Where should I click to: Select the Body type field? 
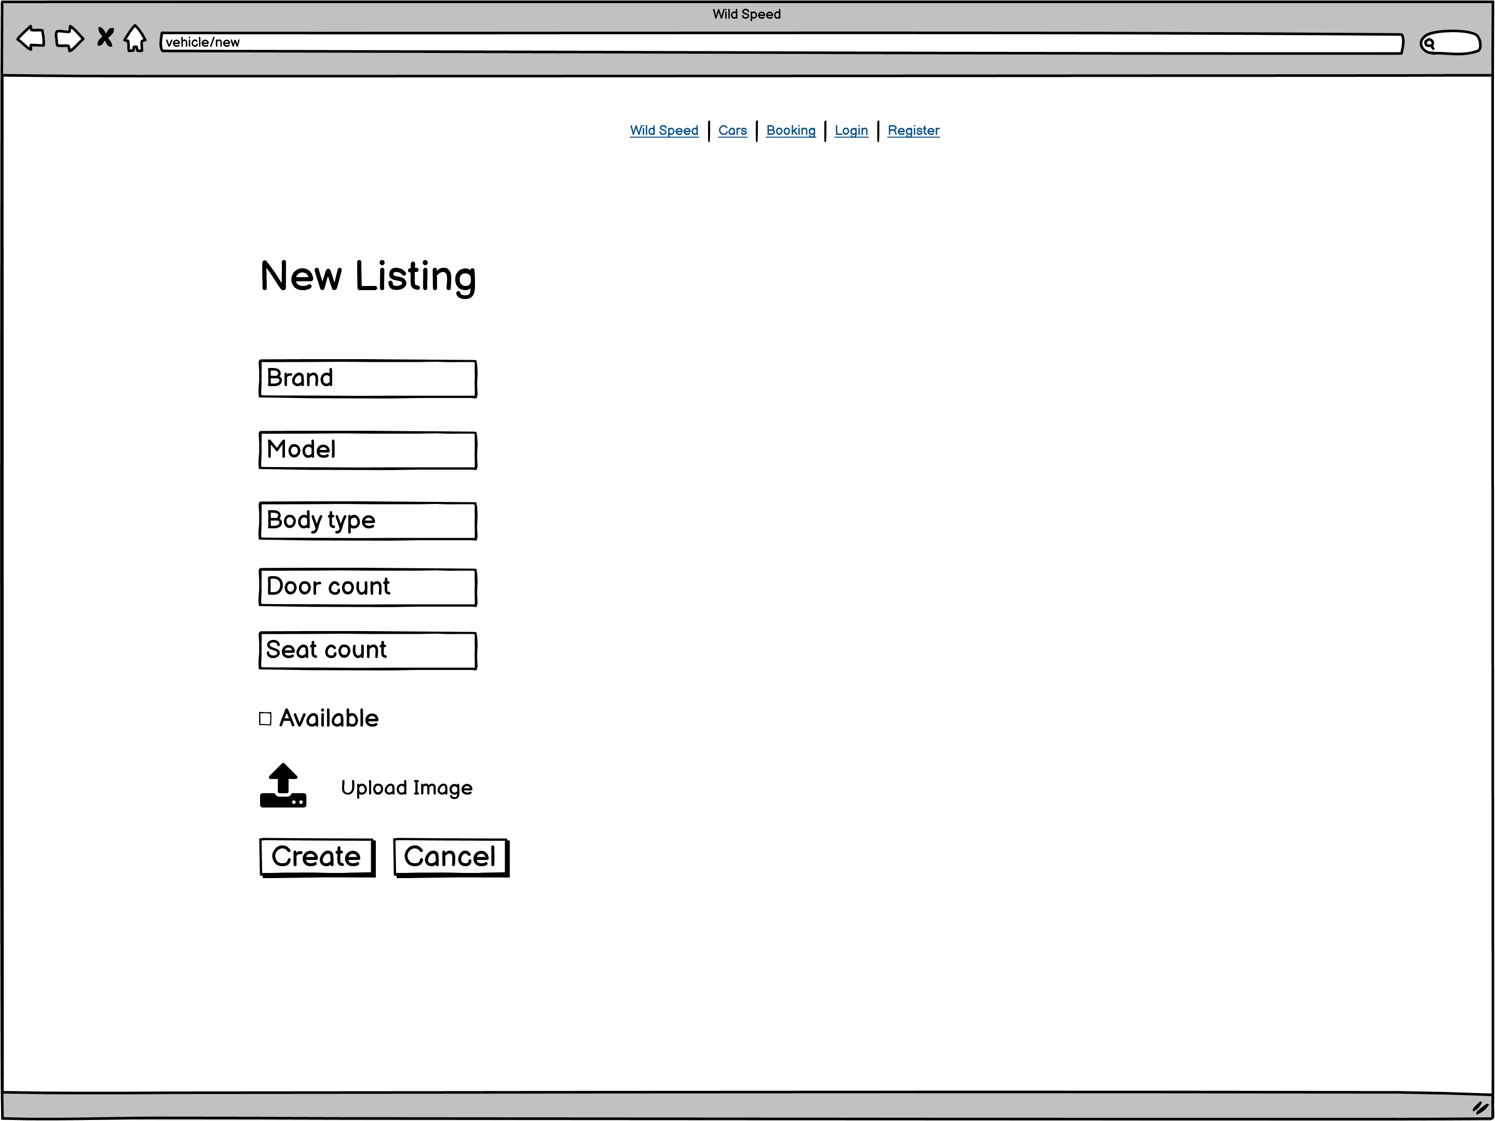[x=368, y=521]
